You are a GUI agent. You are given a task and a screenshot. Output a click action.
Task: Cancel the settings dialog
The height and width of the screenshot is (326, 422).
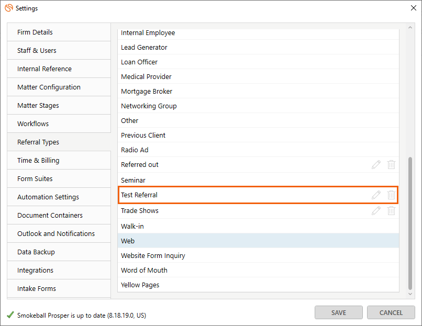point(391,312)
